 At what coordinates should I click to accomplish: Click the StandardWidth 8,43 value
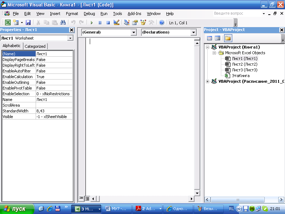[54, 111]
